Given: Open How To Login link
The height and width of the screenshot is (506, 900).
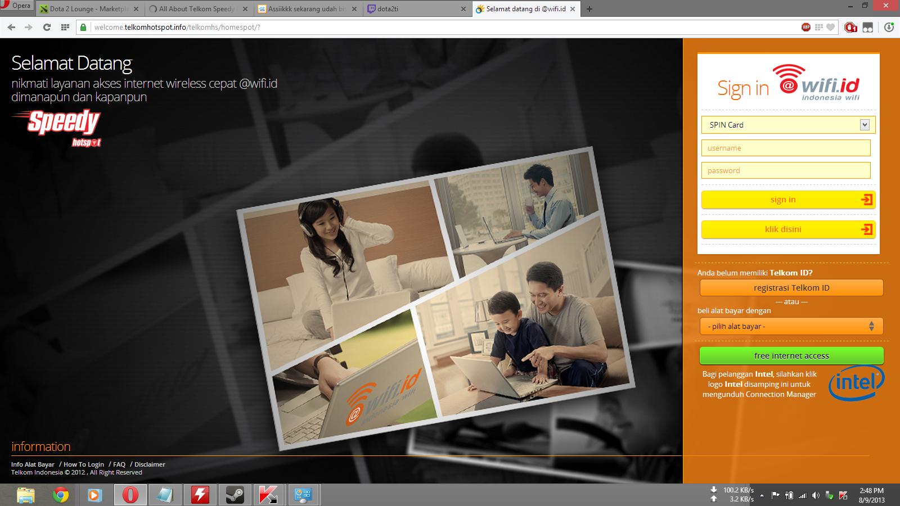Looking at the screenshot, I should 84,464.
